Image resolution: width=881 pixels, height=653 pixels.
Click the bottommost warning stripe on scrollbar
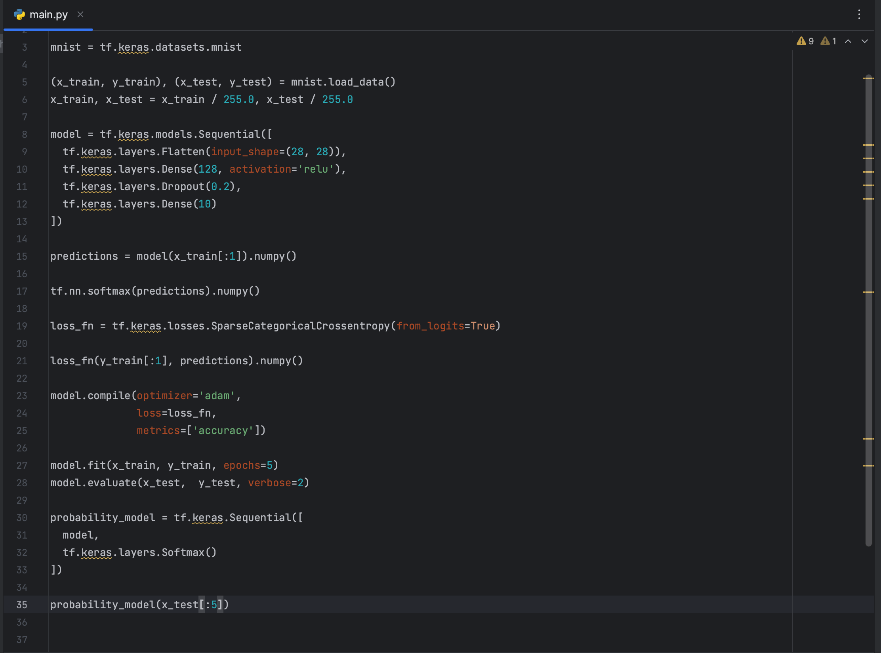pos(868,466)
